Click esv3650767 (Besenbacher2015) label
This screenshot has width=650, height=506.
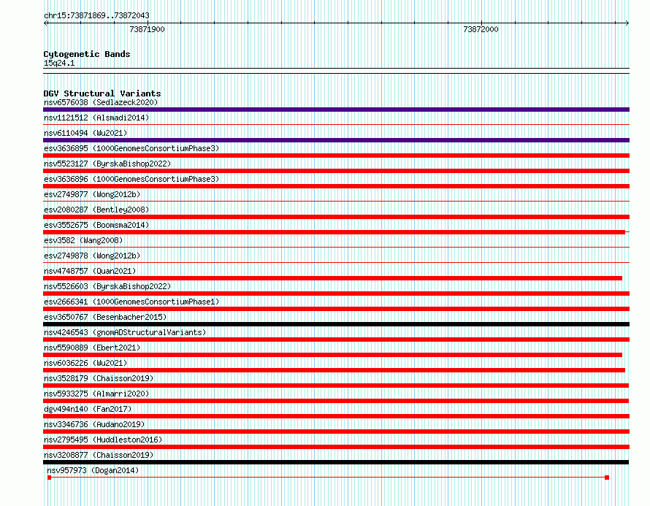coord(105,317)
